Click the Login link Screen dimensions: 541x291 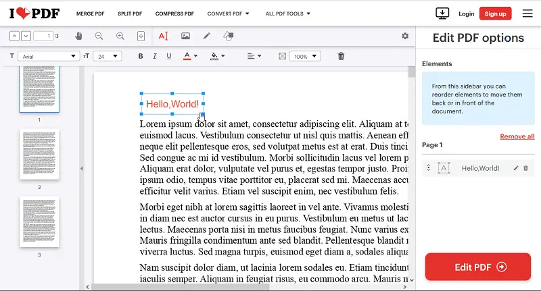click(x=467, y=14)
